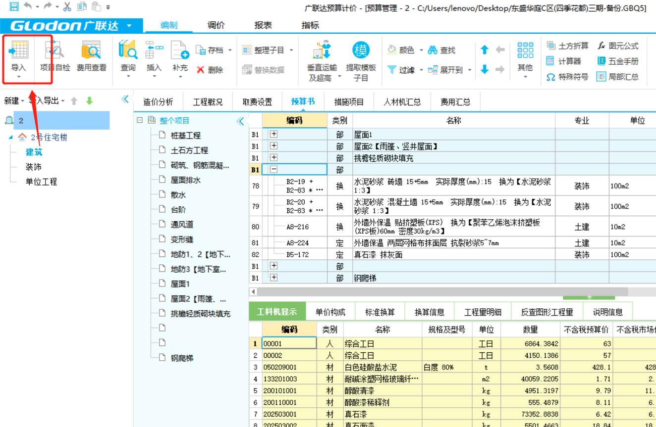Viewport: 656px width, 427px height.
Task: Collapse the expanded B1 row minus box
Action: pyautogui.click(x=273, y=170)
